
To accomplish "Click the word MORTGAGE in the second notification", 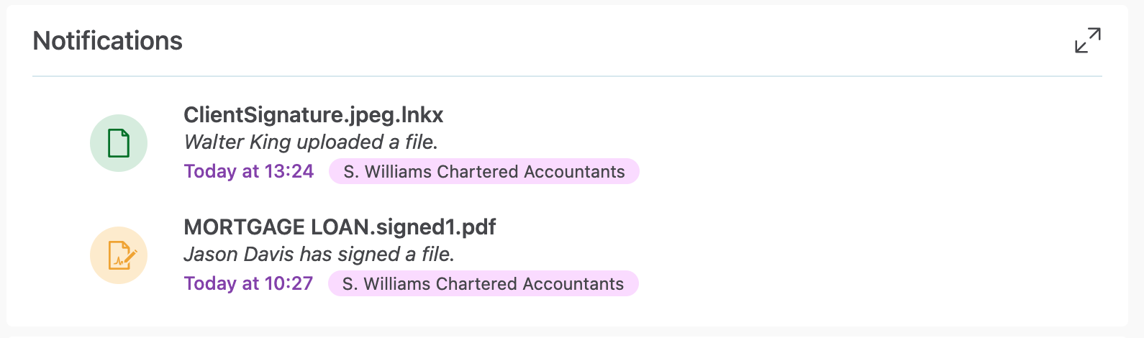I will pyautogui.click(x=244, y=227).
